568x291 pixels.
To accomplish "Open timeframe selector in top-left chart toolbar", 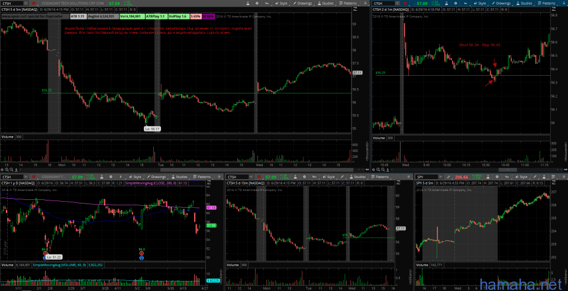I will click(267, 4).
